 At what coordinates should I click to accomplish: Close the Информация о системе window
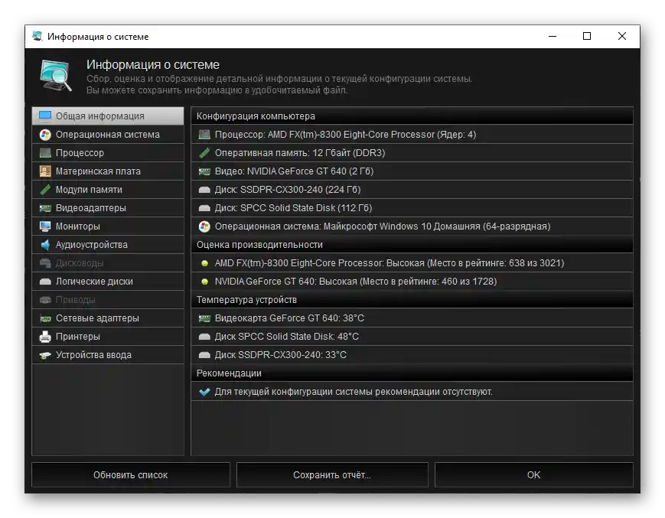click(x=622, y=36)
